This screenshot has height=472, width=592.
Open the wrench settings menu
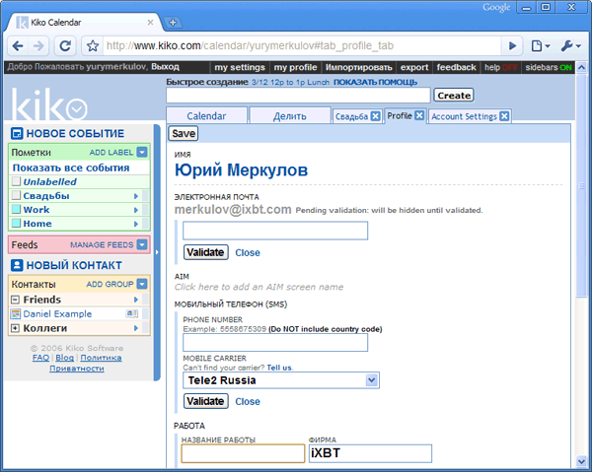pos(570,46)
